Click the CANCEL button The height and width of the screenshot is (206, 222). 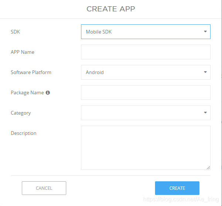tap(44, 188)
